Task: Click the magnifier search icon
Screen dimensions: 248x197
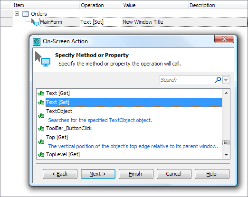Action: click(218, 80)
